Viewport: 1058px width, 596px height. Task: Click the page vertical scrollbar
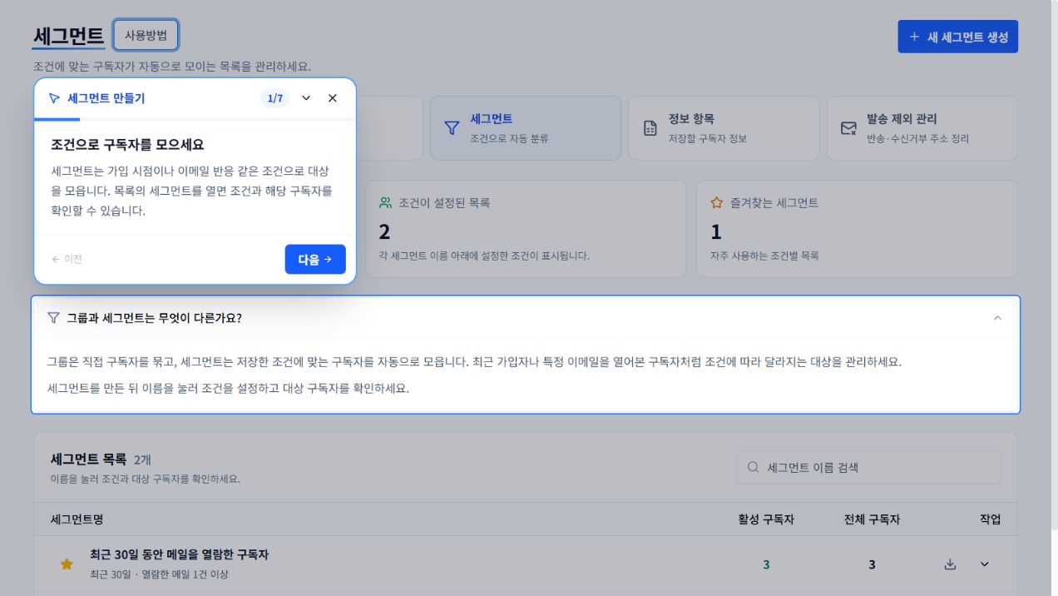click(x=1054, y=266)
